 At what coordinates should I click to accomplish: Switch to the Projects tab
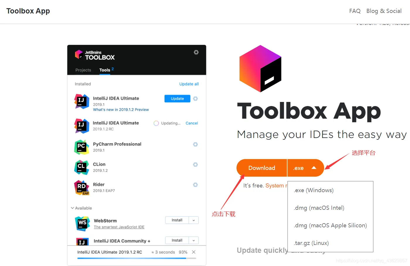[x=83, y=70]
